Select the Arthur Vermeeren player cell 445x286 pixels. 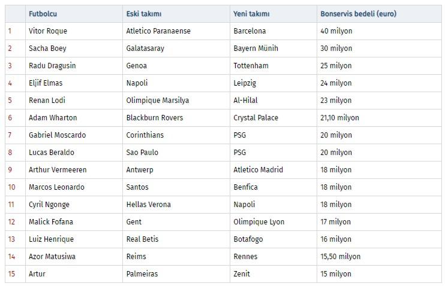57,170
